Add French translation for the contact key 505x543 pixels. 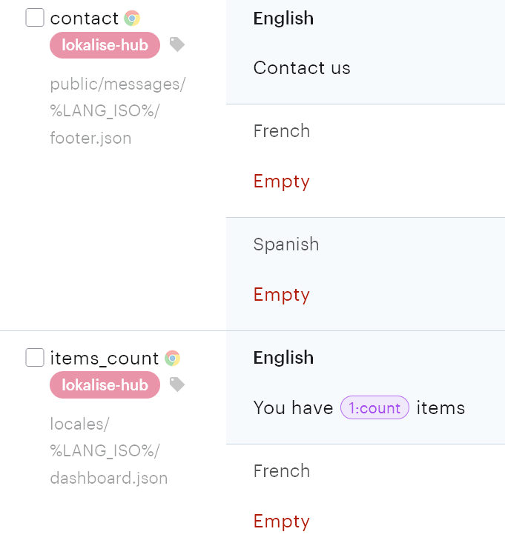point(281,181)
